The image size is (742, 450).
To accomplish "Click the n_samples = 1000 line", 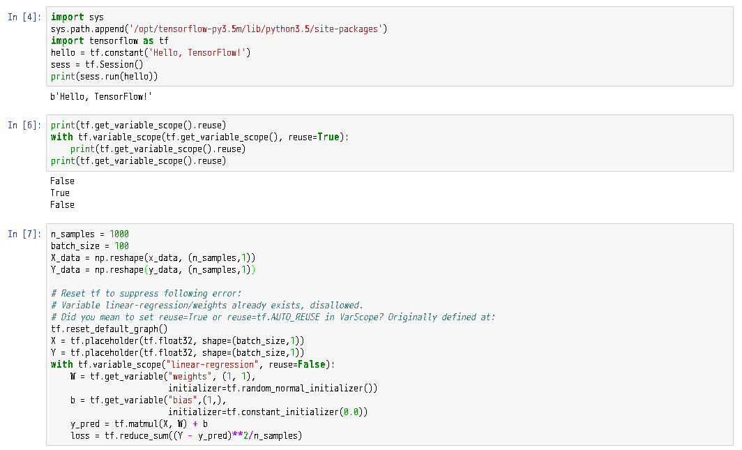I will point(90,234).
